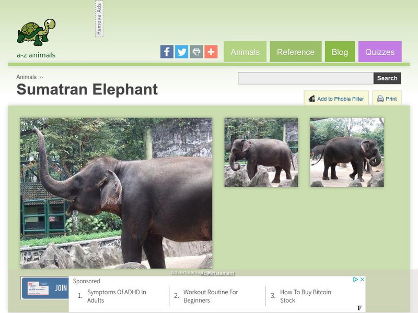Click the AdChoices triangle icon
This screenshot has width=418, height=313.
pos(355,279)
